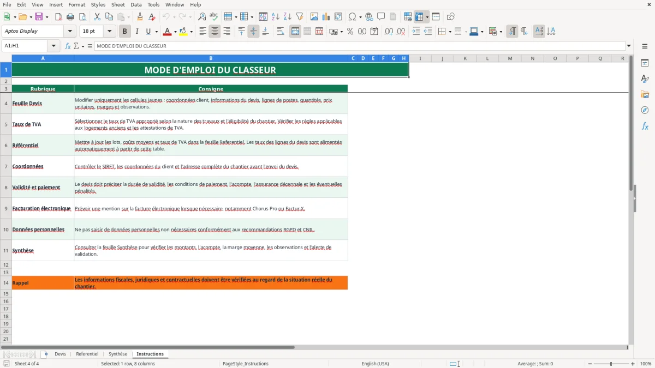Image resolution: width=655 pixels, height=368 pixels.
Task: Switch to the Synthèse sheet tab
Action: coord(118,354)
